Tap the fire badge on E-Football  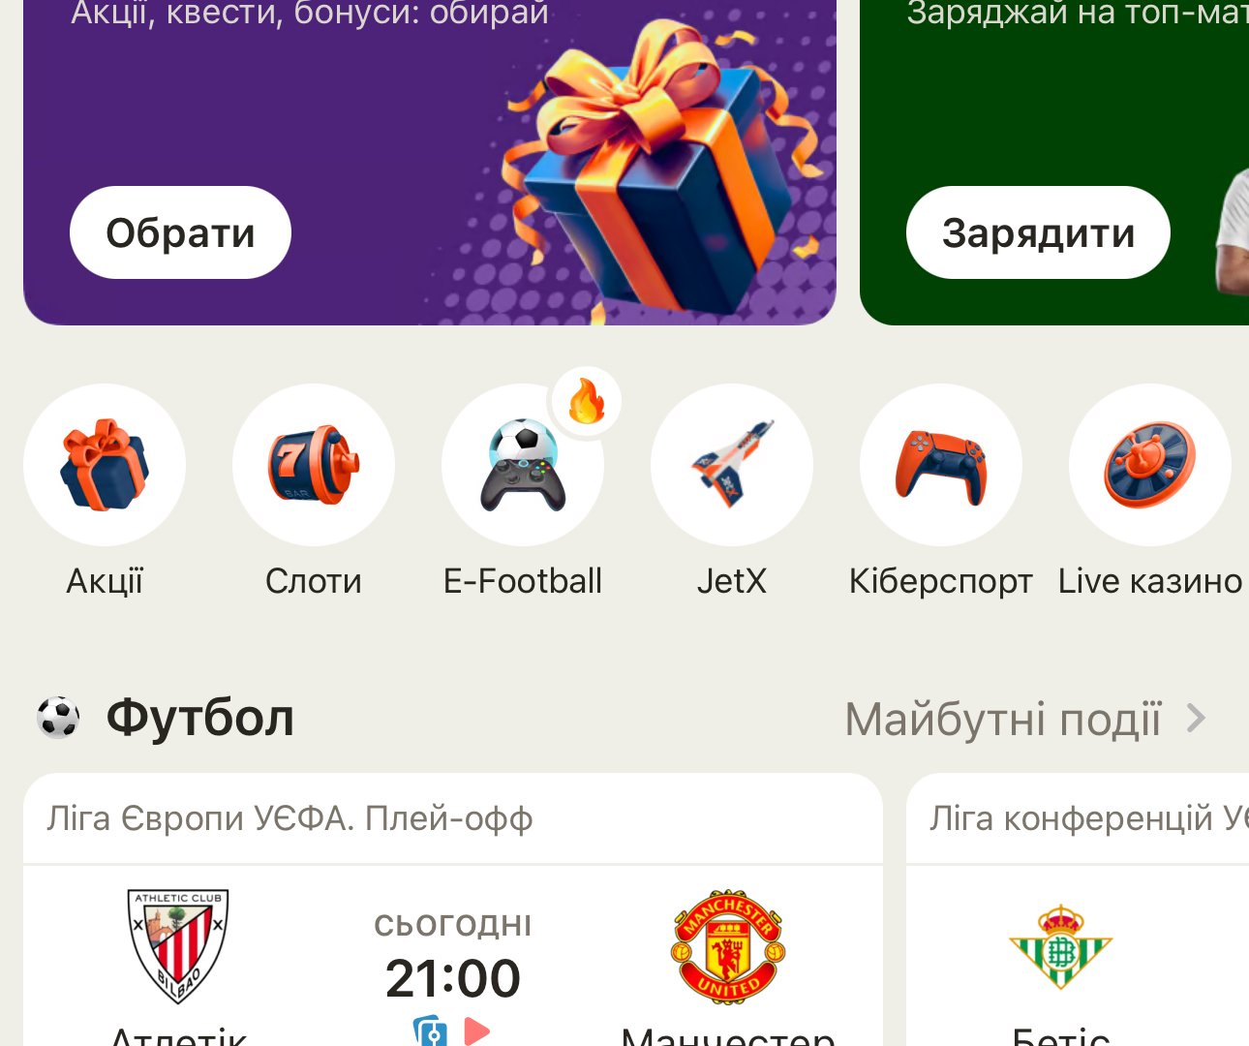tap(587, 401)
